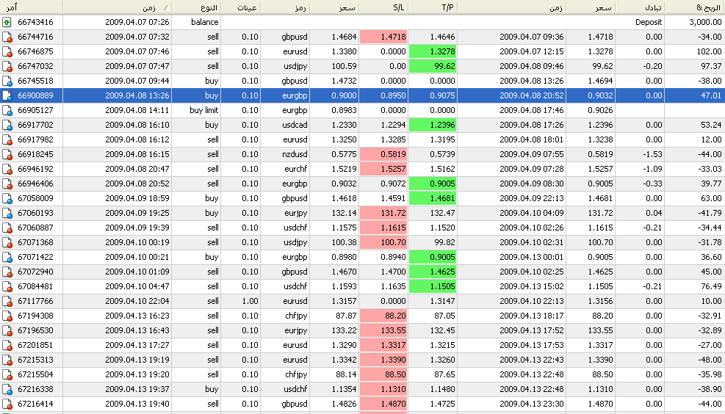
Task: Sort by the T/P column header
Action: [x=432, y=7]
